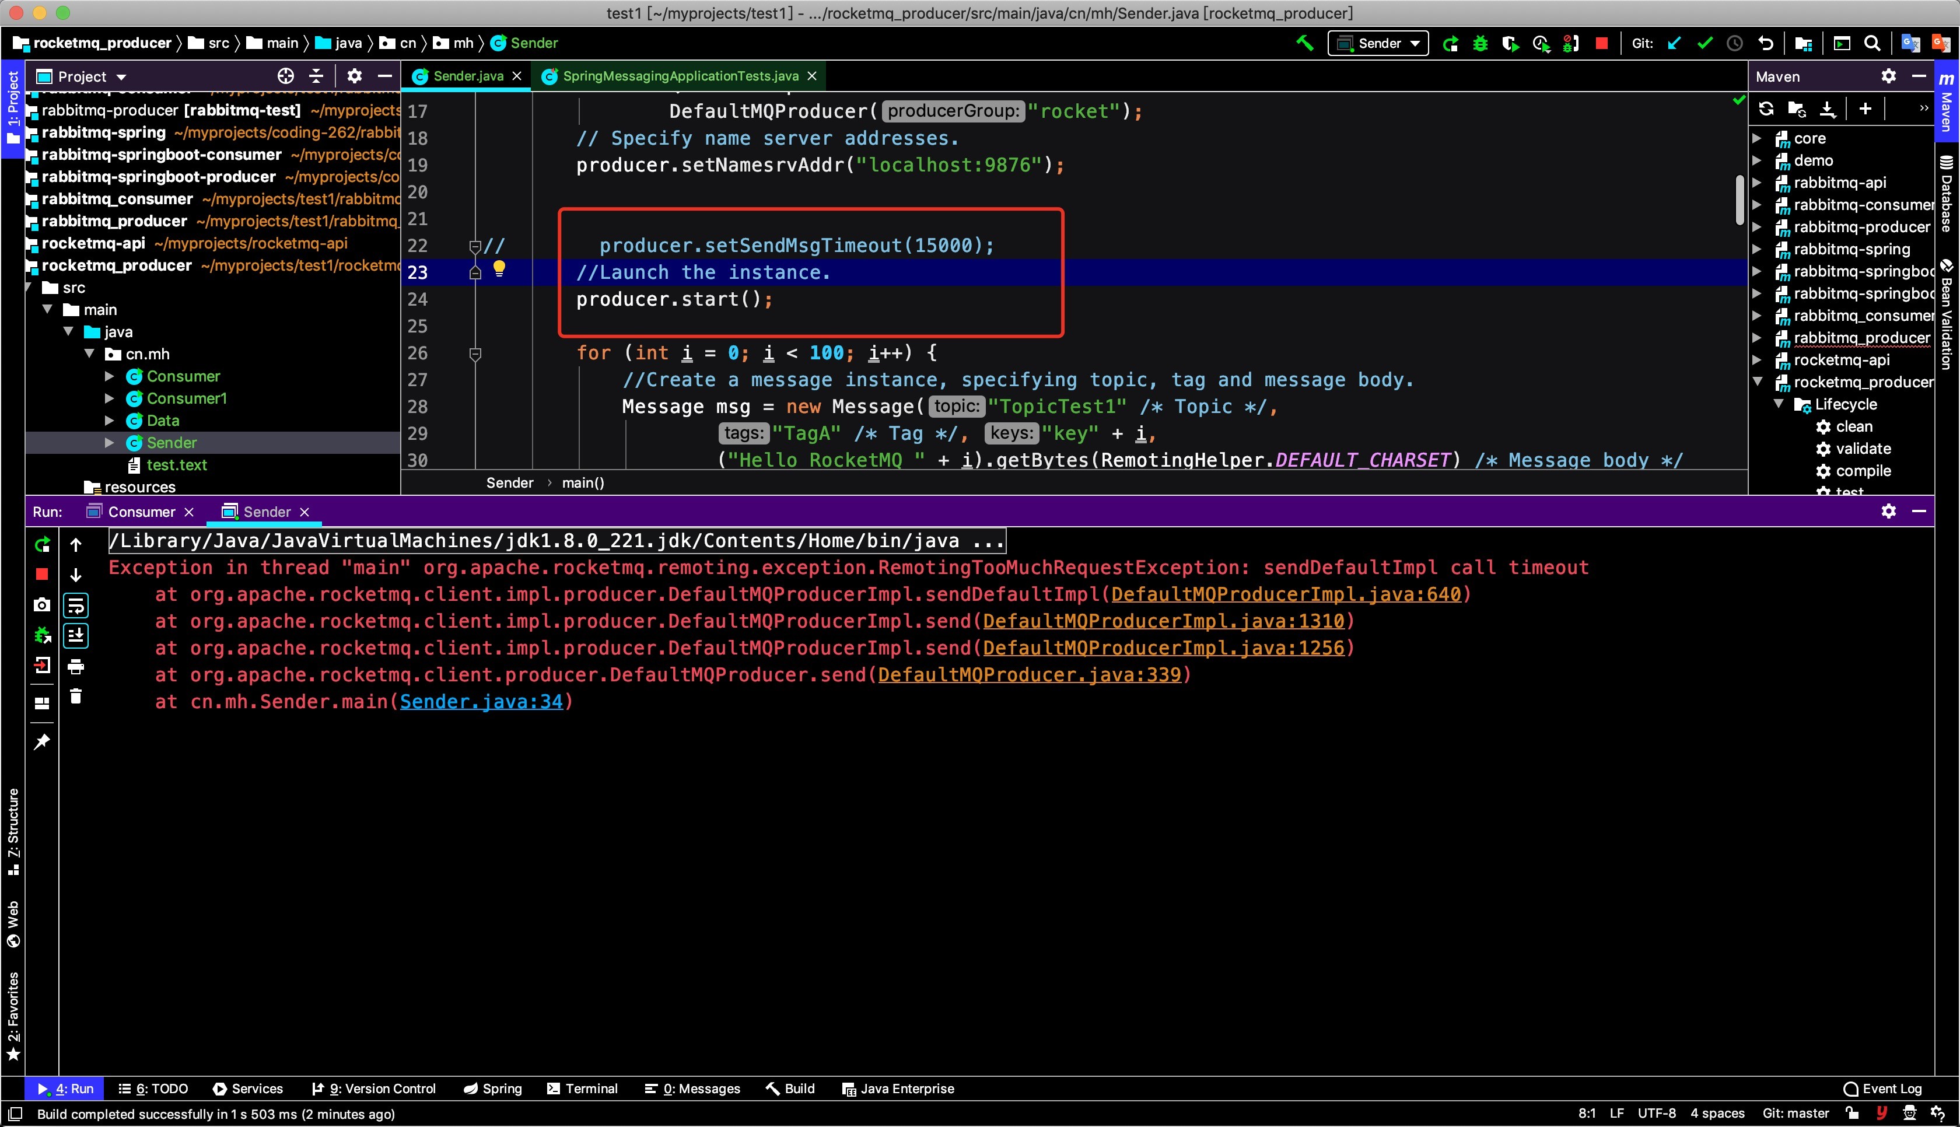Screen dimensions: 1960x1127
Task: Collapse Lifecycle node in the Maven panel
Action: point(1779,405)
